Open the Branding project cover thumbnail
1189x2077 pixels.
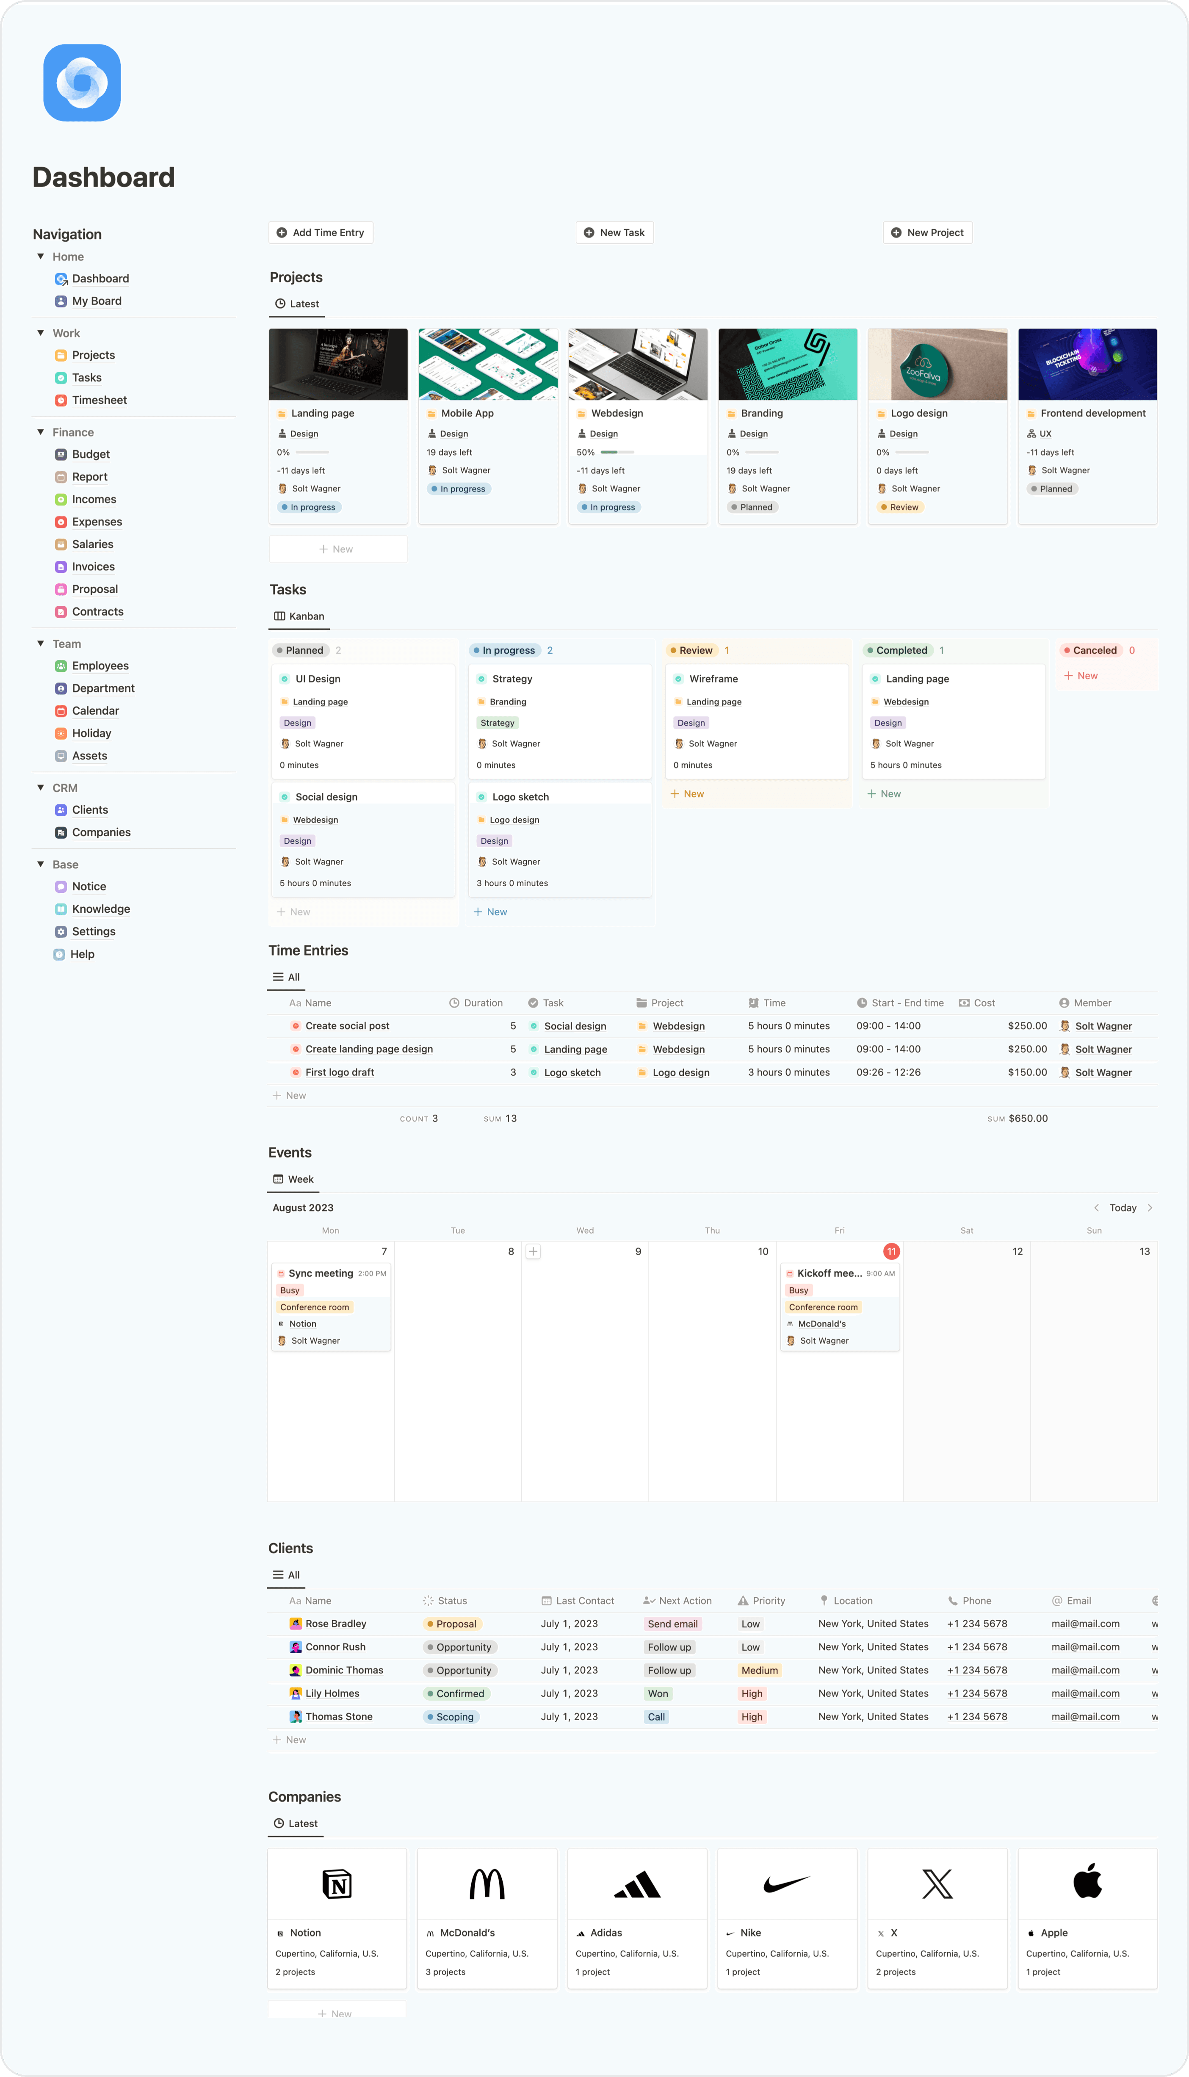coord(787,364)
